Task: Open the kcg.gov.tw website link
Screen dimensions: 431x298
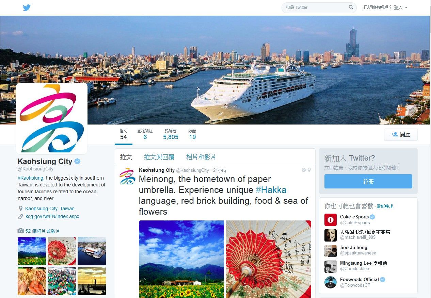Action: click(52, 216)
